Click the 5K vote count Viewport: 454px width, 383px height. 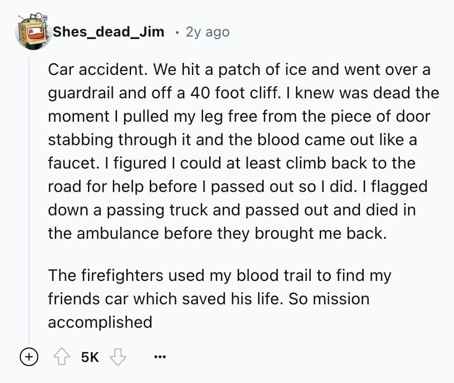pyautogui.click(x=89, y=358)
